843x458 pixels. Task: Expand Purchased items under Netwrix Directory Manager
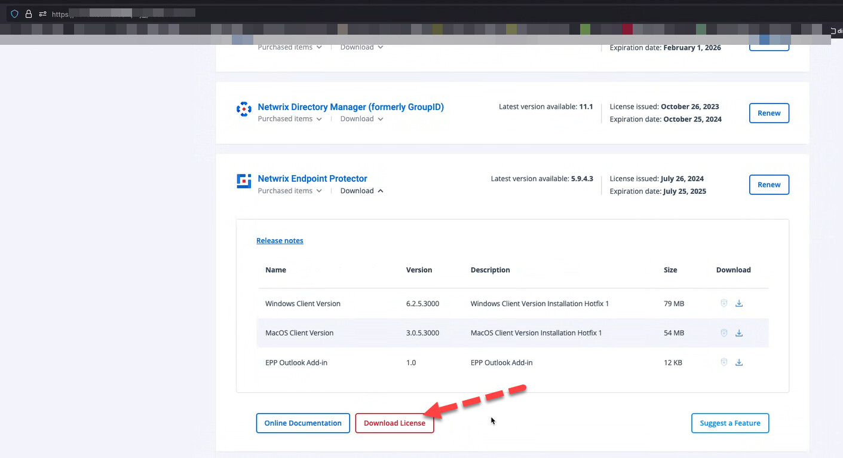pos(290,119)
